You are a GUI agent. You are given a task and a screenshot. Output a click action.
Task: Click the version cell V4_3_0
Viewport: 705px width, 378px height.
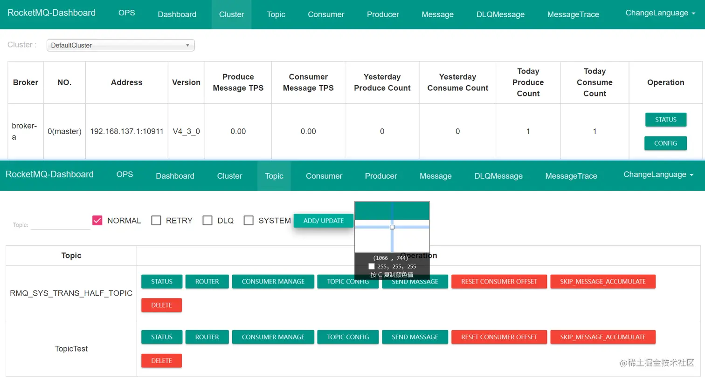click(x=187, y=131)
